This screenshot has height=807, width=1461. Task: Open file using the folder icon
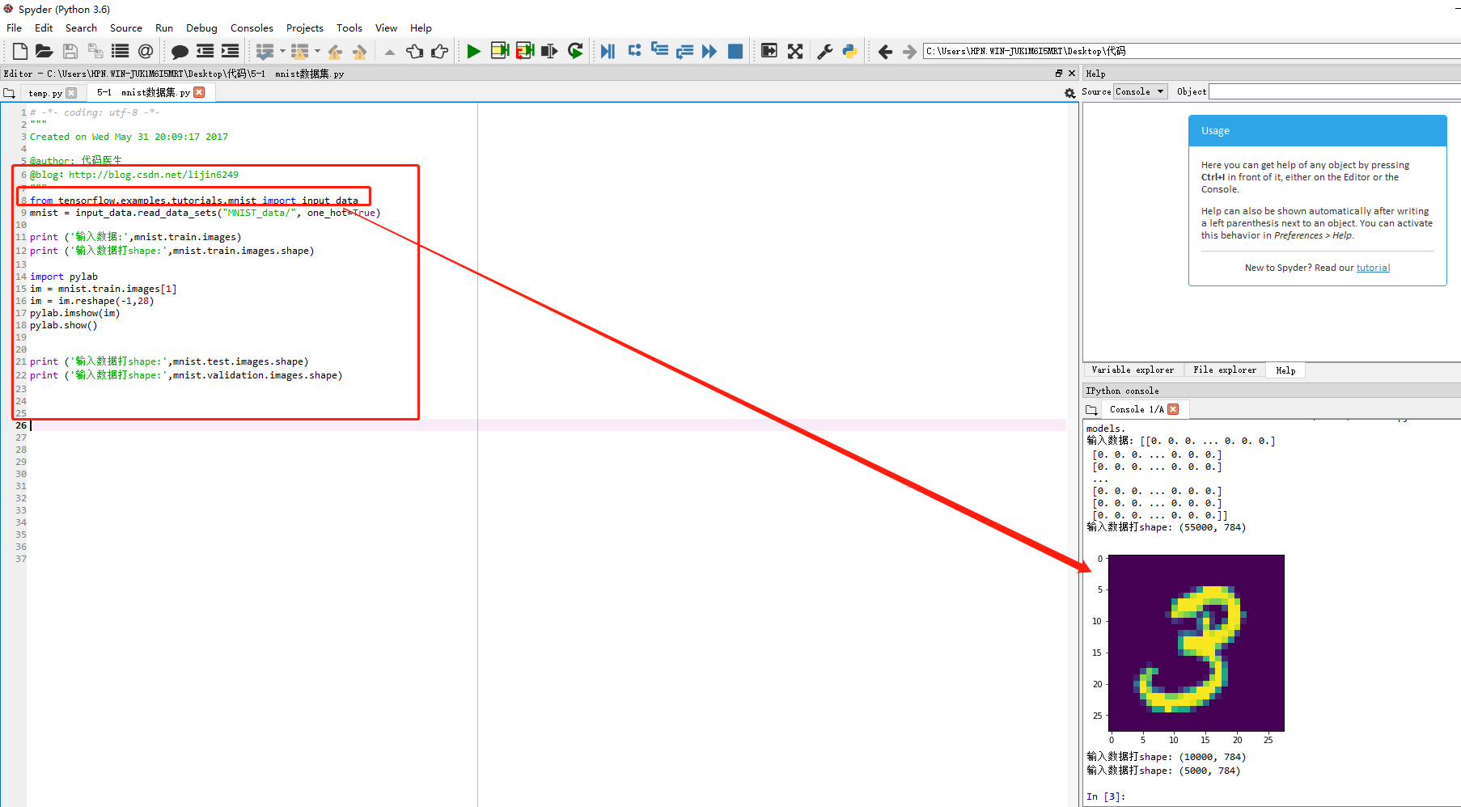(44, 51)
